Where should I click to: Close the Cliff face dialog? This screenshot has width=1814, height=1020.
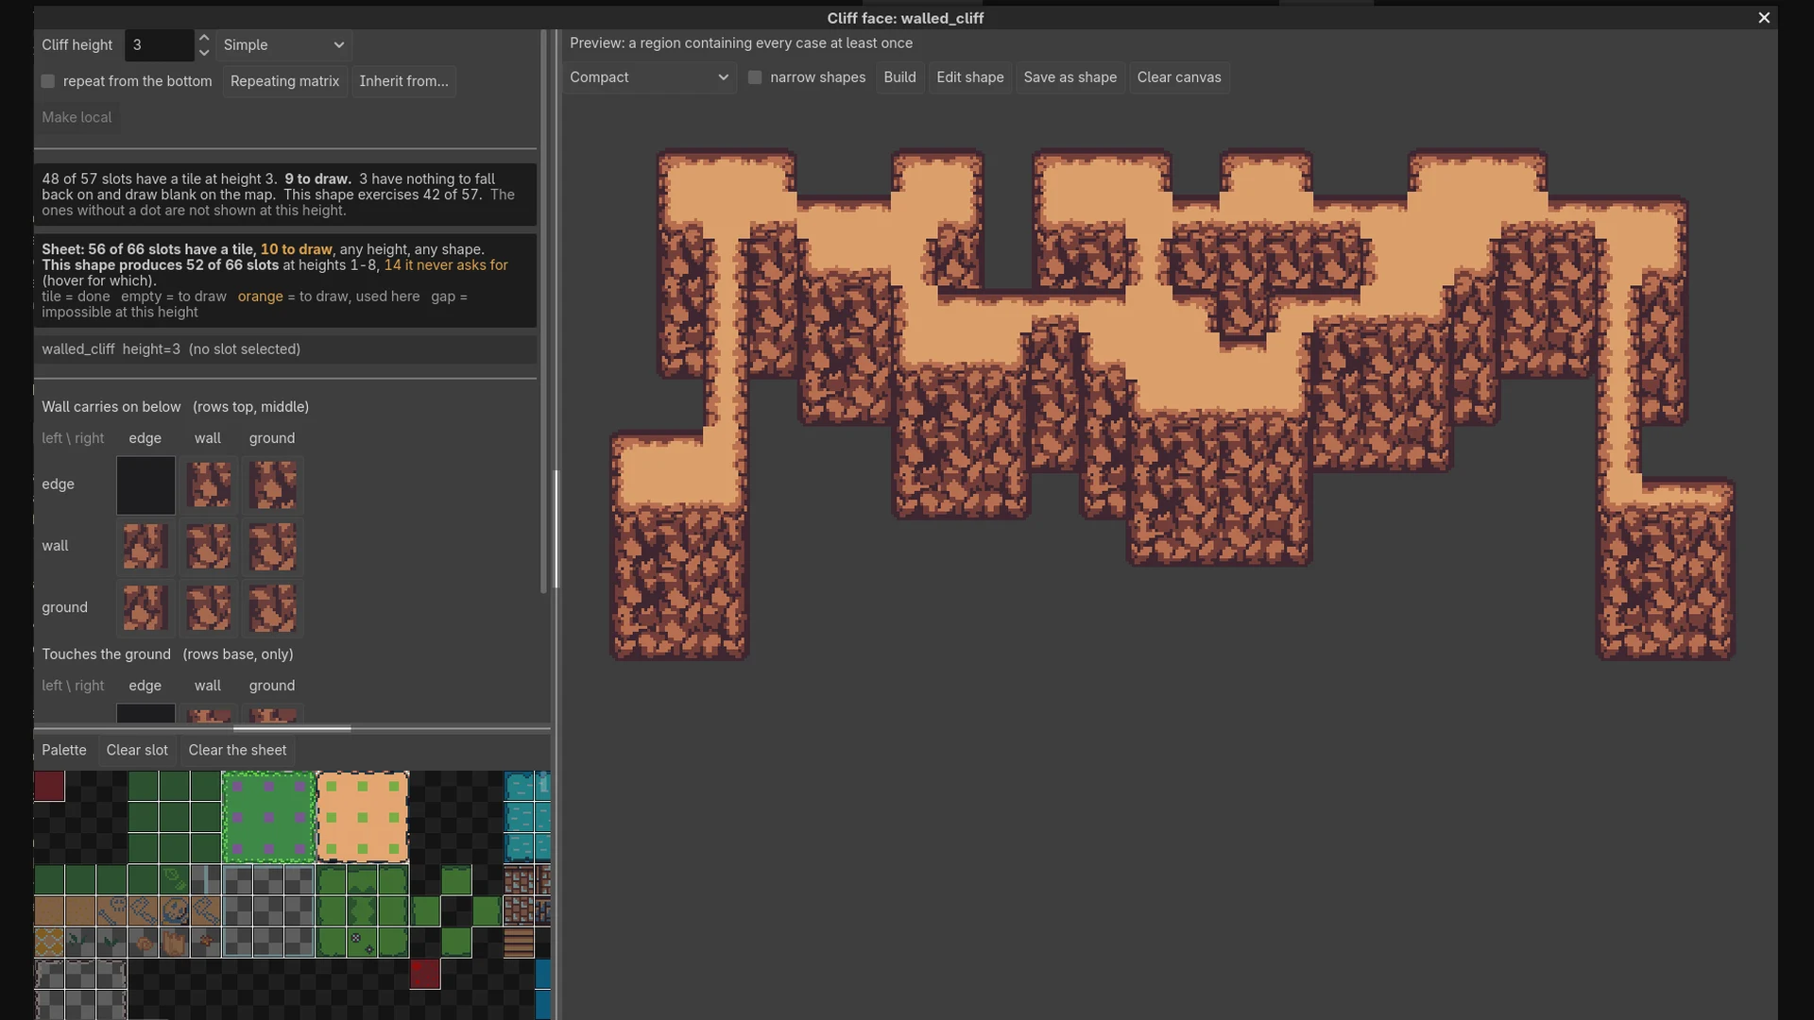click(1764, 18)
